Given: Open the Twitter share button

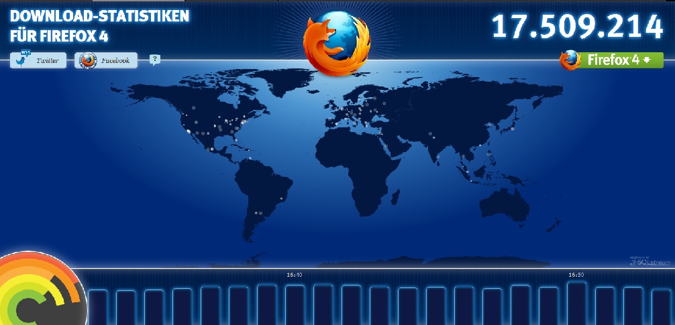Looking at the screenshot, I should pyautogui.click(x=38, y=60).
